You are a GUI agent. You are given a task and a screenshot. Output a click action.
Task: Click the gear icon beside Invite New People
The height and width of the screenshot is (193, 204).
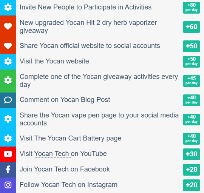click(8, 8)
